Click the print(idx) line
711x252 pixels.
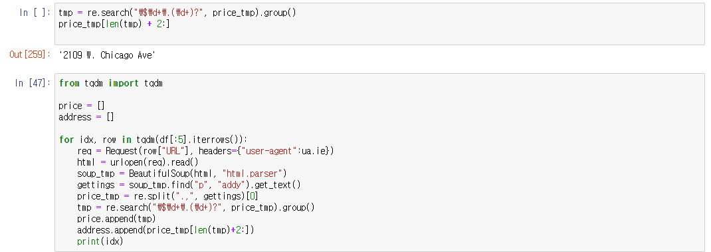(x=100, y=241)
